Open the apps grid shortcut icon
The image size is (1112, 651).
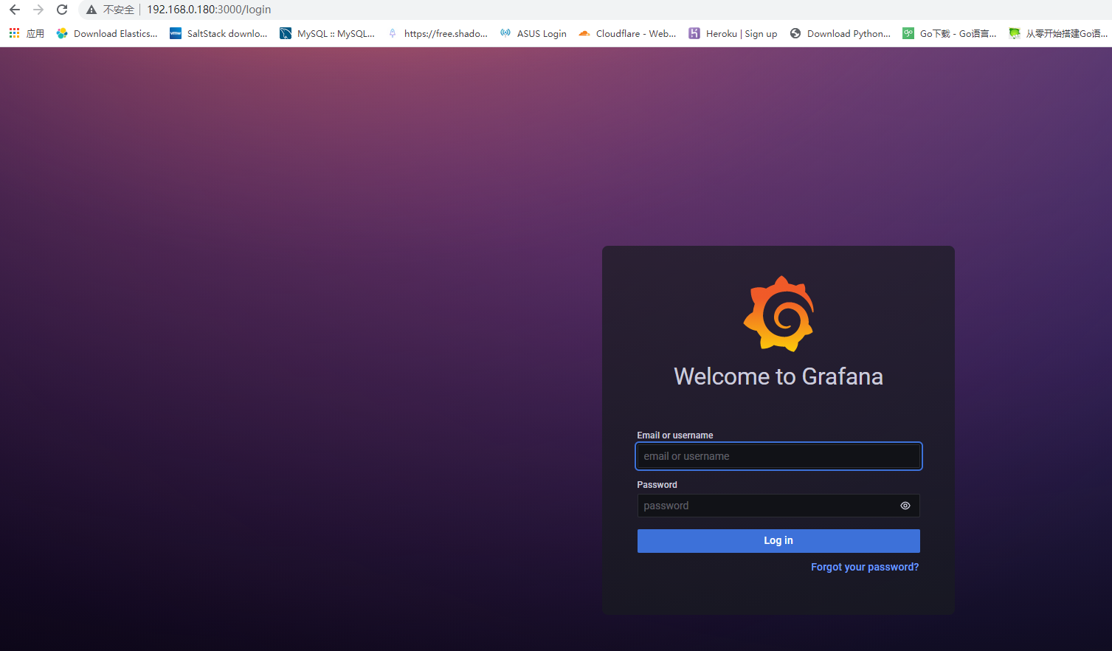(x=14, y=33)
